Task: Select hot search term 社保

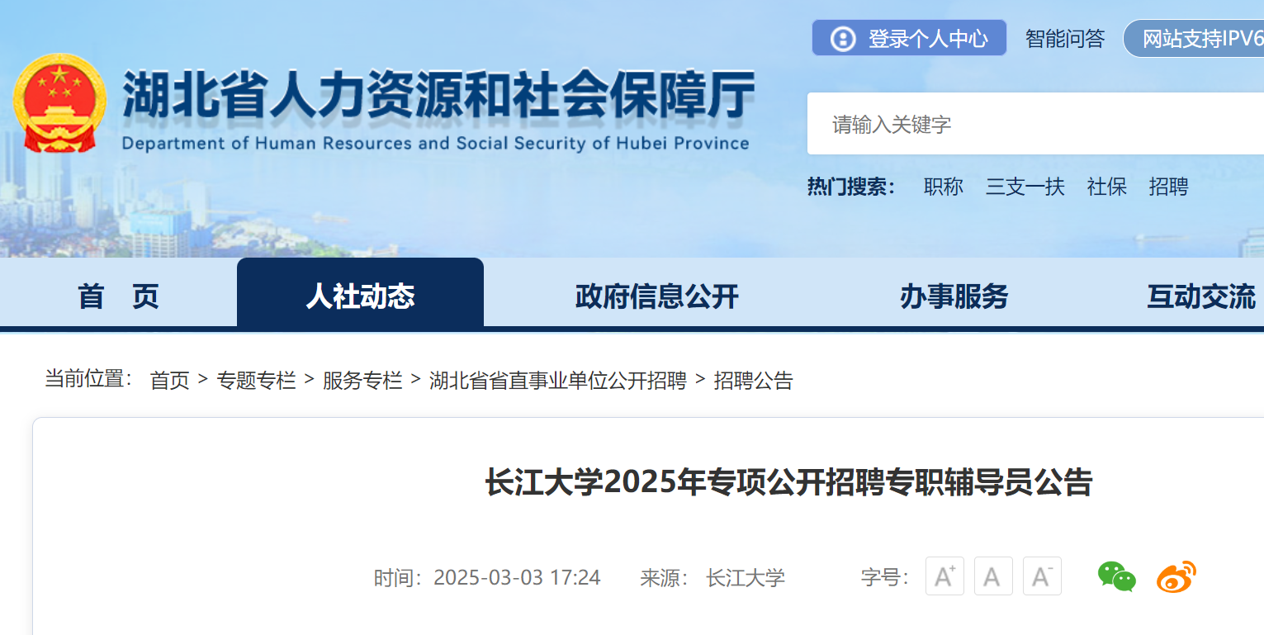Action: (1107, 187)
